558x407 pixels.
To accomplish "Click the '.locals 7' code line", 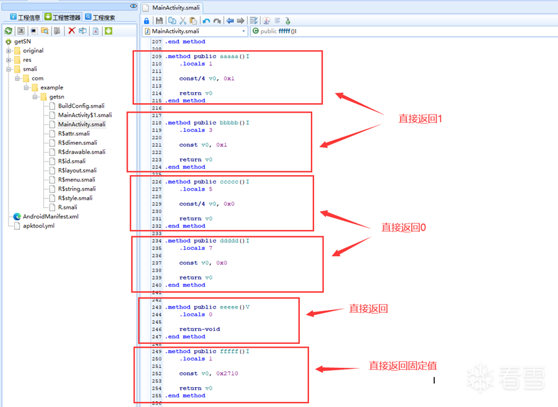I will [x=195, y=248].
